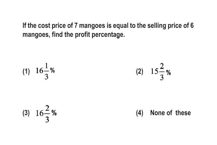This screenshot has height=145, width=217.
Task: Select option (2) number label
Action: 139,72
